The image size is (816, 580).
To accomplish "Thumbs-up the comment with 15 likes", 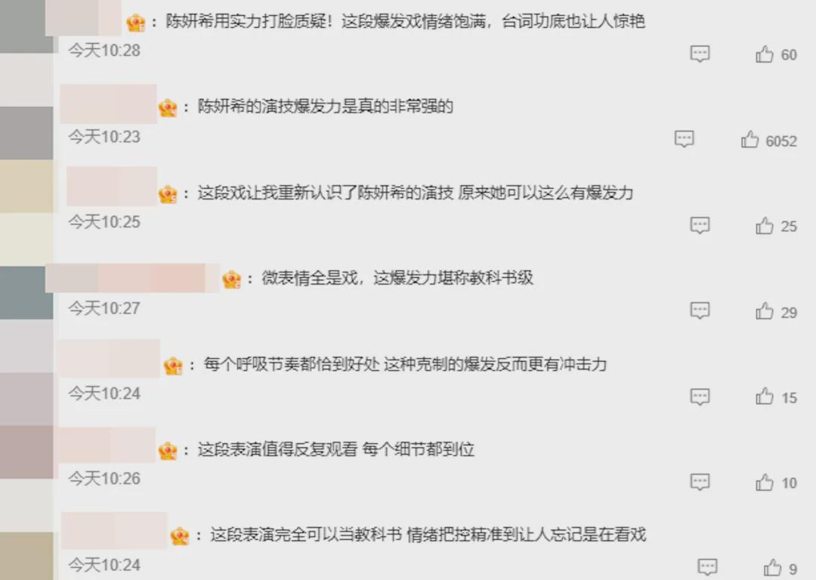I will tap(764, 396).
